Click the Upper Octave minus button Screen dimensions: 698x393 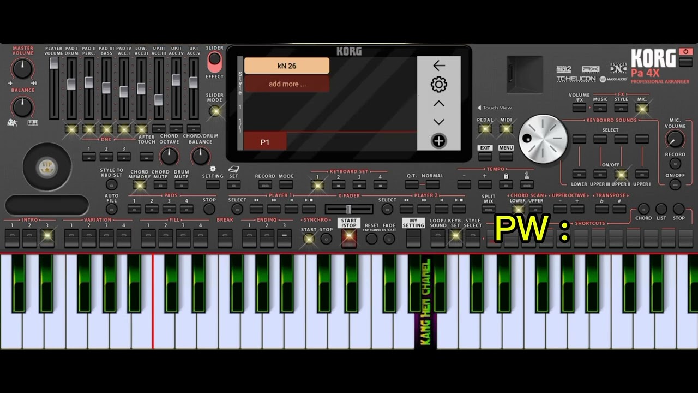tap(559, 209)
